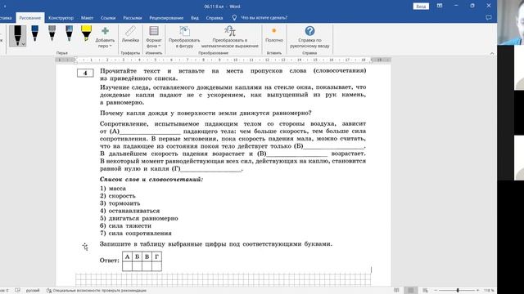Open Ribbon Display Options icon
The height and width of the screenshot is (294, 524).
pos(440,6)
